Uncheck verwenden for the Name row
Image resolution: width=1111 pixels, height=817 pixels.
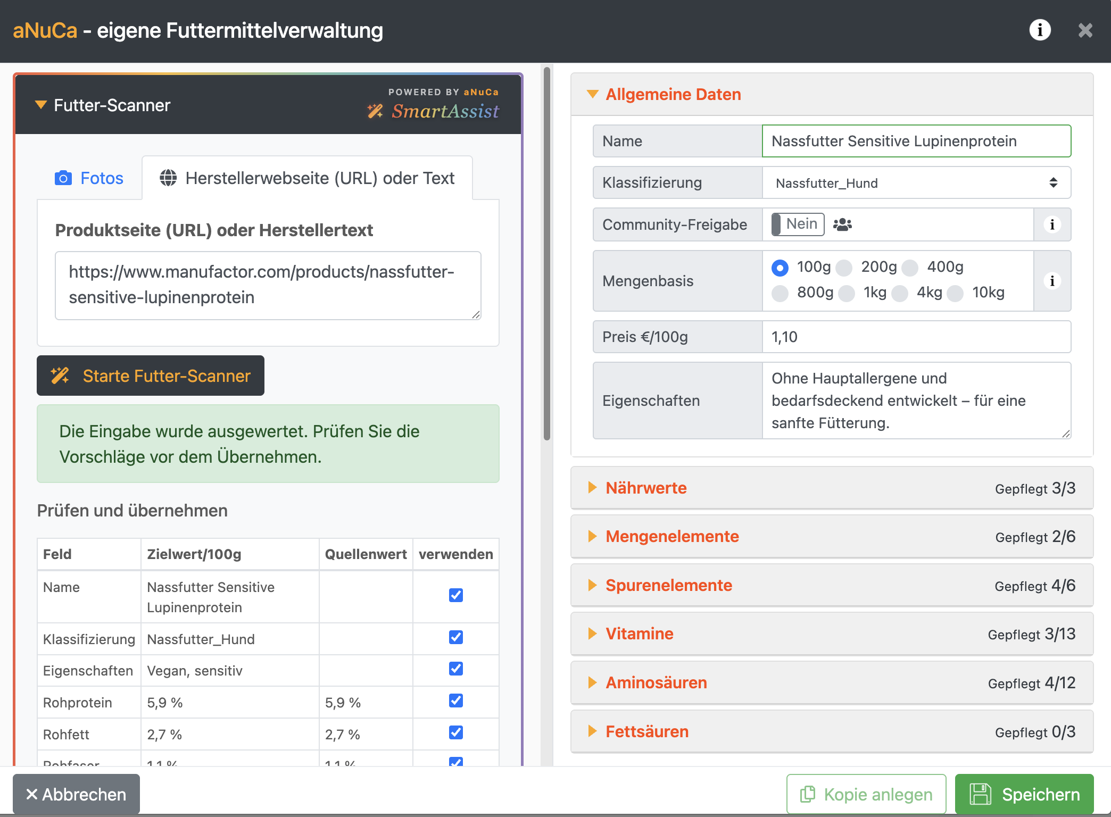pos(455,595)
